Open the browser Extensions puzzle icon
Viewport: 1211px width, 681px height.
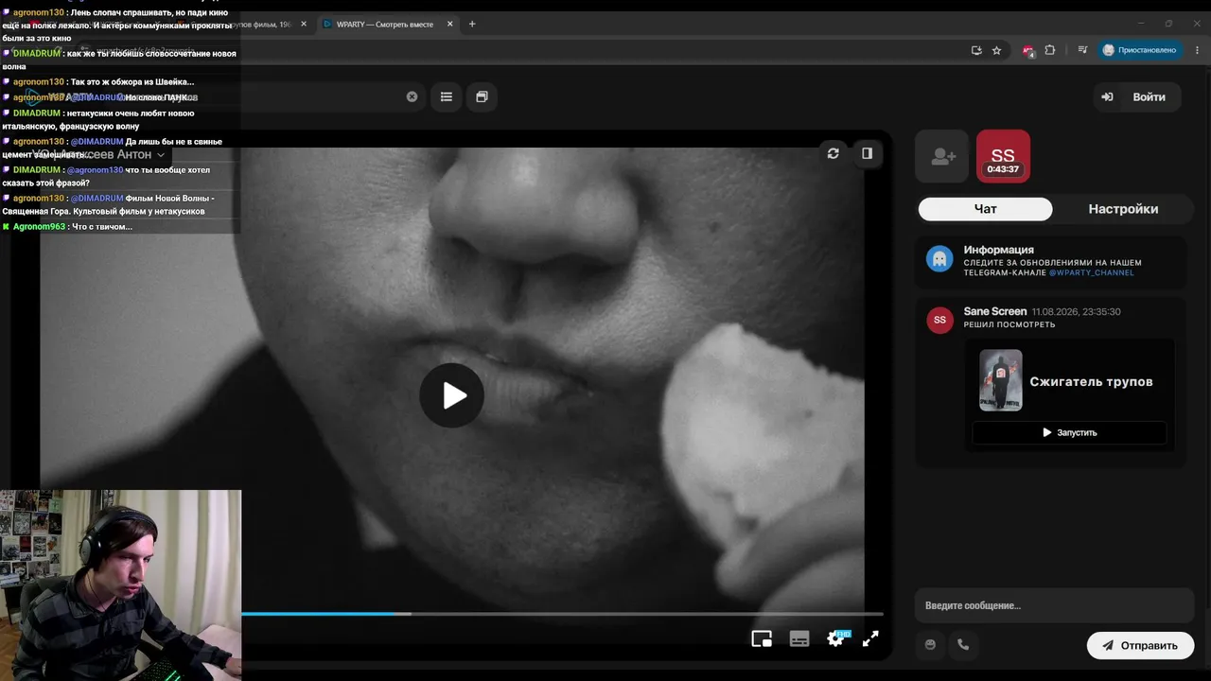pyautogui.click(x=1049, y=50)
